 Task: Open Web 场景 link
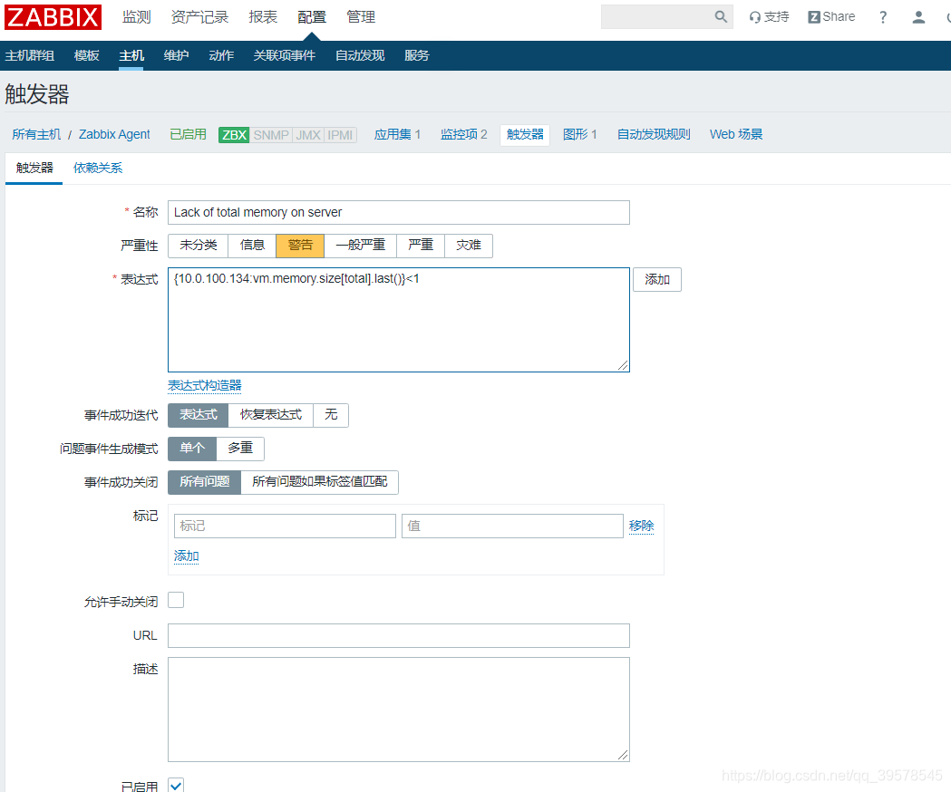coord(736,135)
